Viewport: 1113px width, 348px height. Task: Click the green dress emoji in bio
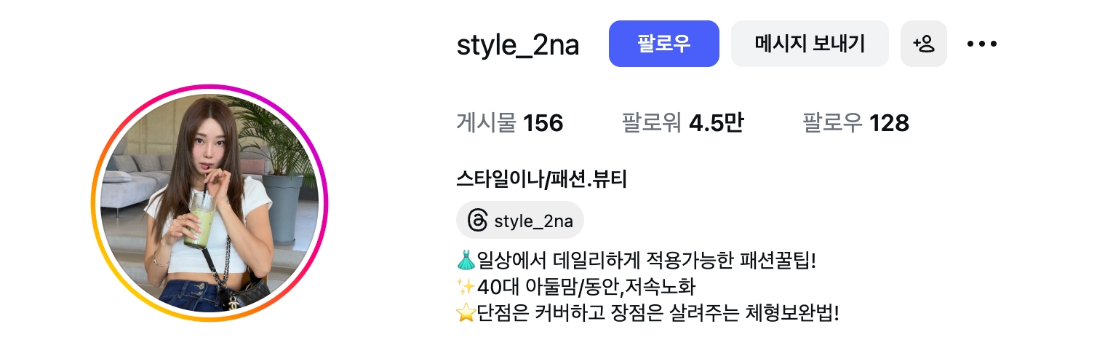click(466, 260)
